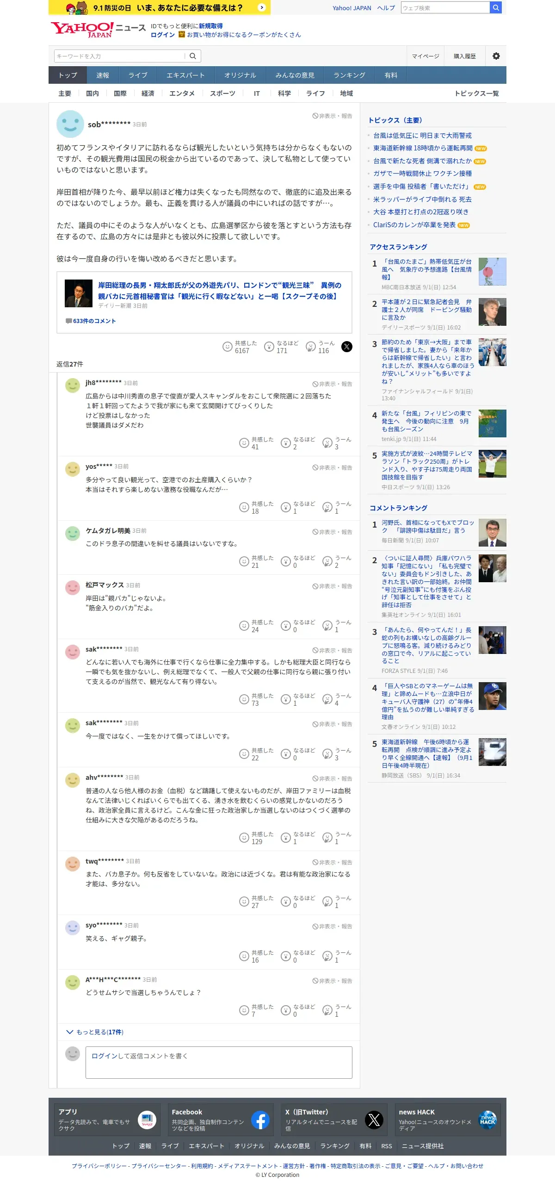
Task: Click 共感した on 松戸マックス reply
Action: coord(256,626)
